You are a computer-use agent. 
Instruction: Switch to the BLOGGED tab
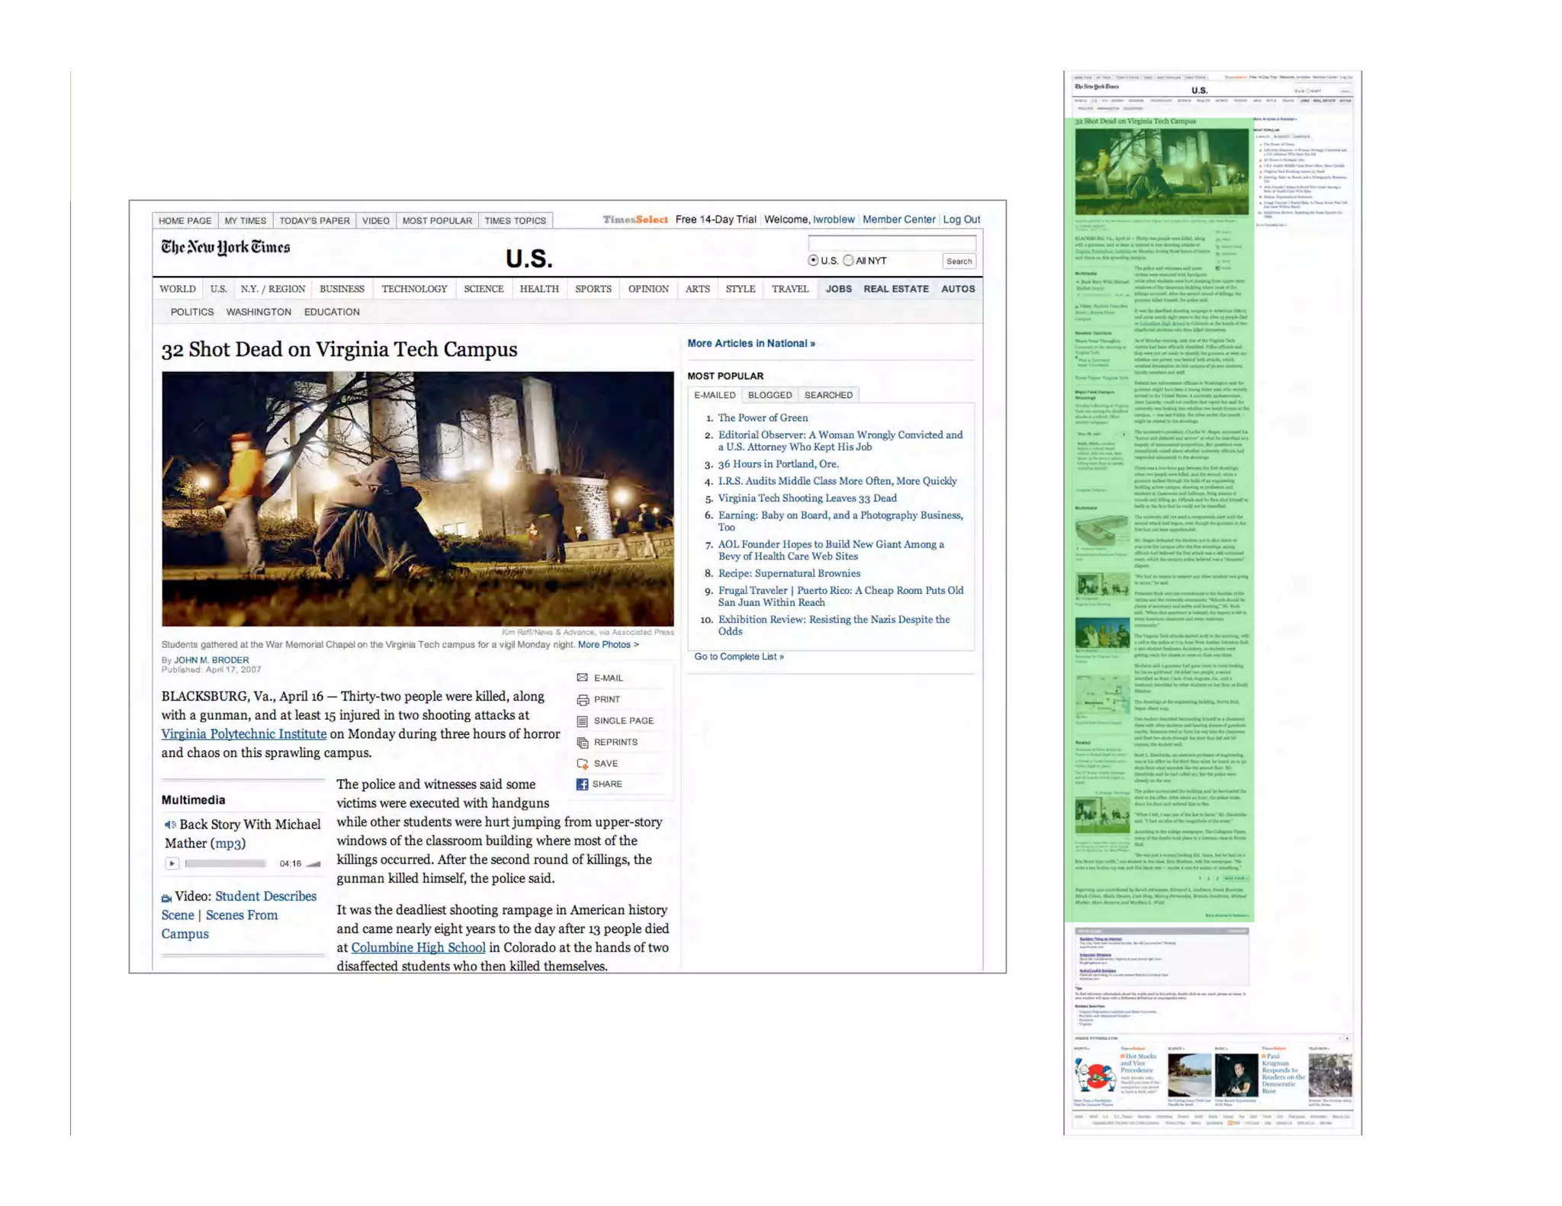point(770,395)
